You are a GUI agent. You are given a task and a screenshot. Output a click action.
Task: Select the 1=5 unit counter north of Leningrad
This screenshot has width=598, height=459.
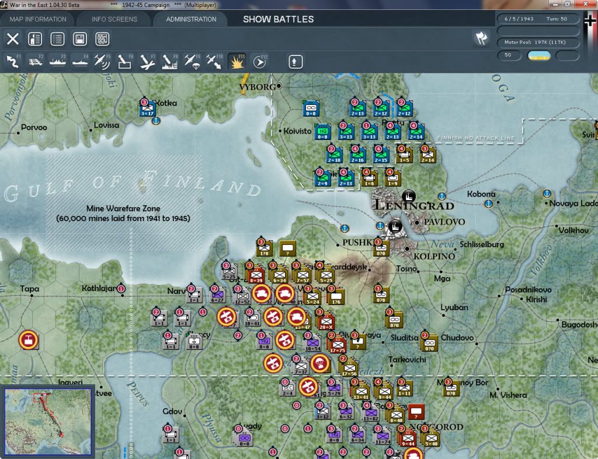(x=404, y=155)
